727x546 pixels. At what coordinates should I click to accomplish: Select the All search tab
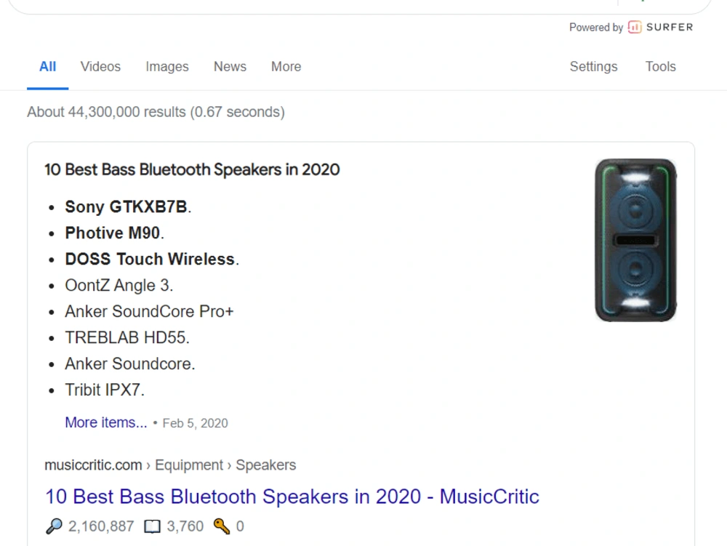[48, 67]
